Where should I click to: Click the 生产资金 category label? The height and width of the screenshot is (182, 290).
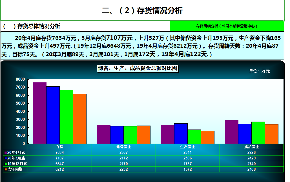(x=187, y=147)
